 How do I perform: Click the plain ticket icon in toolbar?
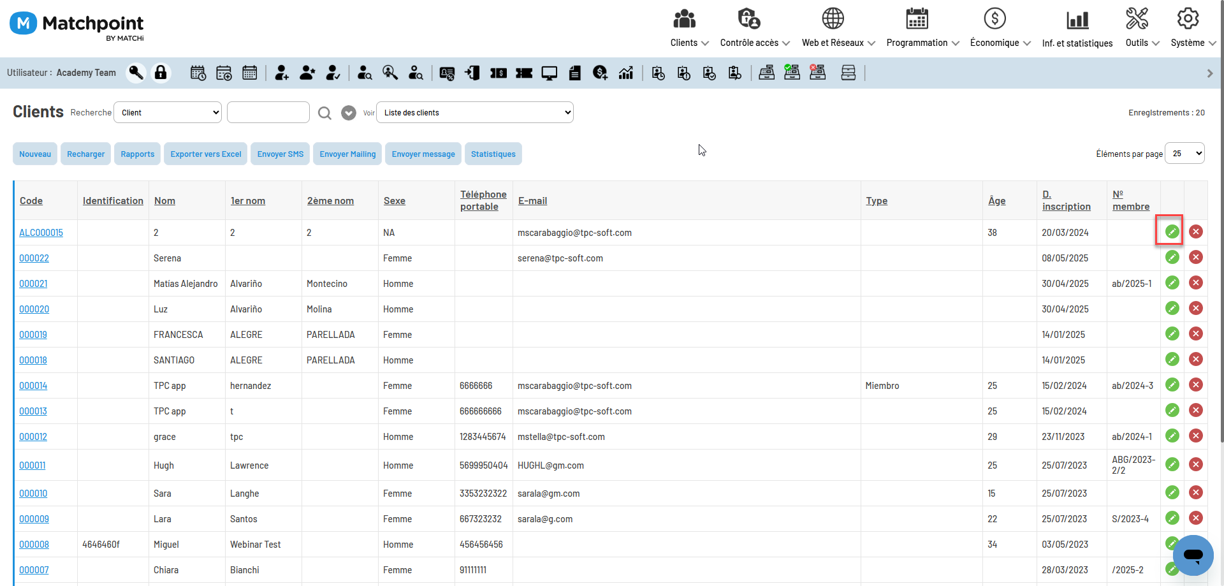[x=524, y=73]
